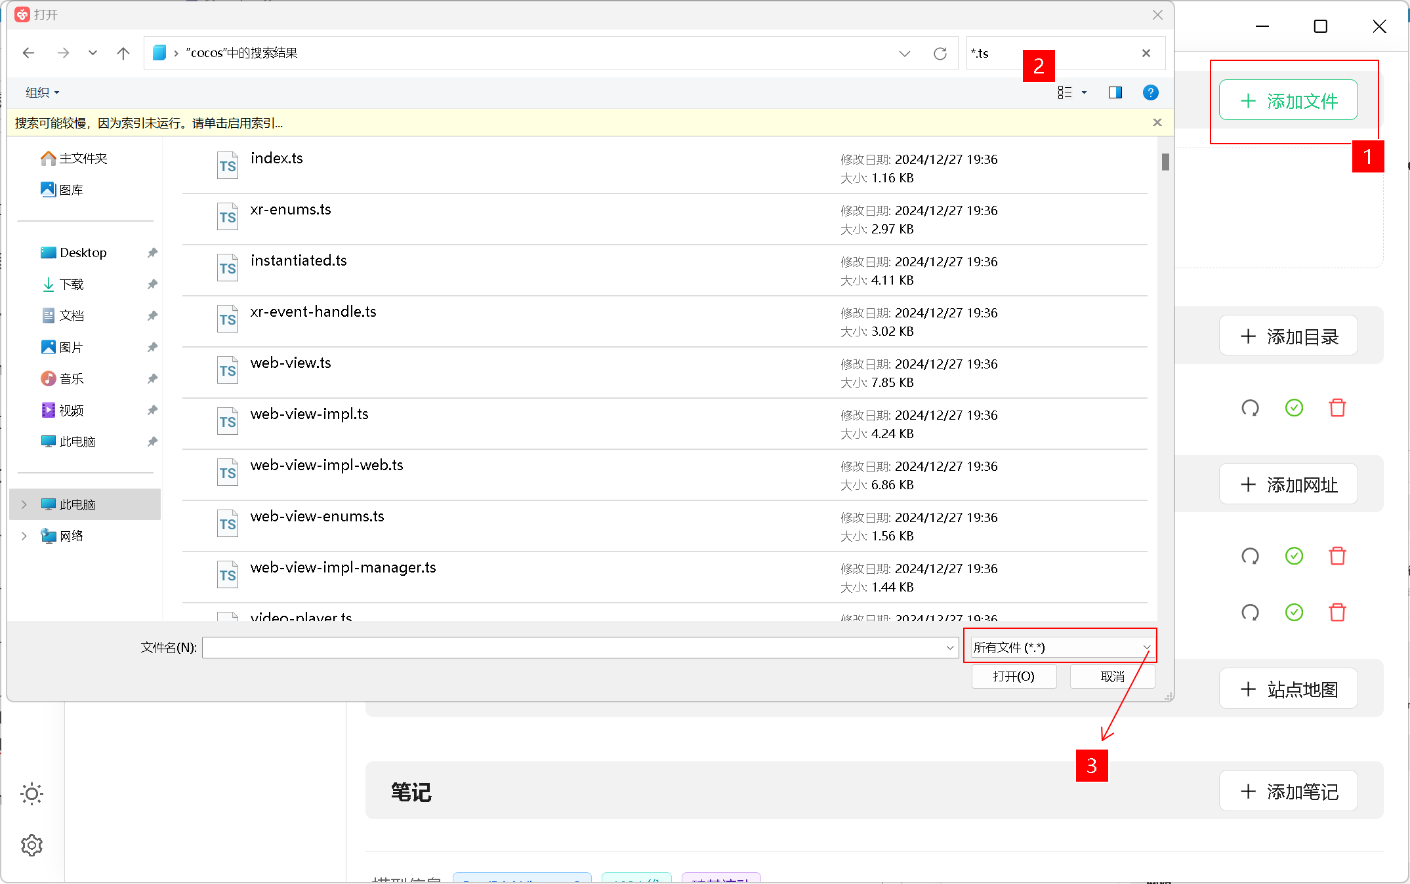Click the green checkmark under 添加网址

(1293, 556)
